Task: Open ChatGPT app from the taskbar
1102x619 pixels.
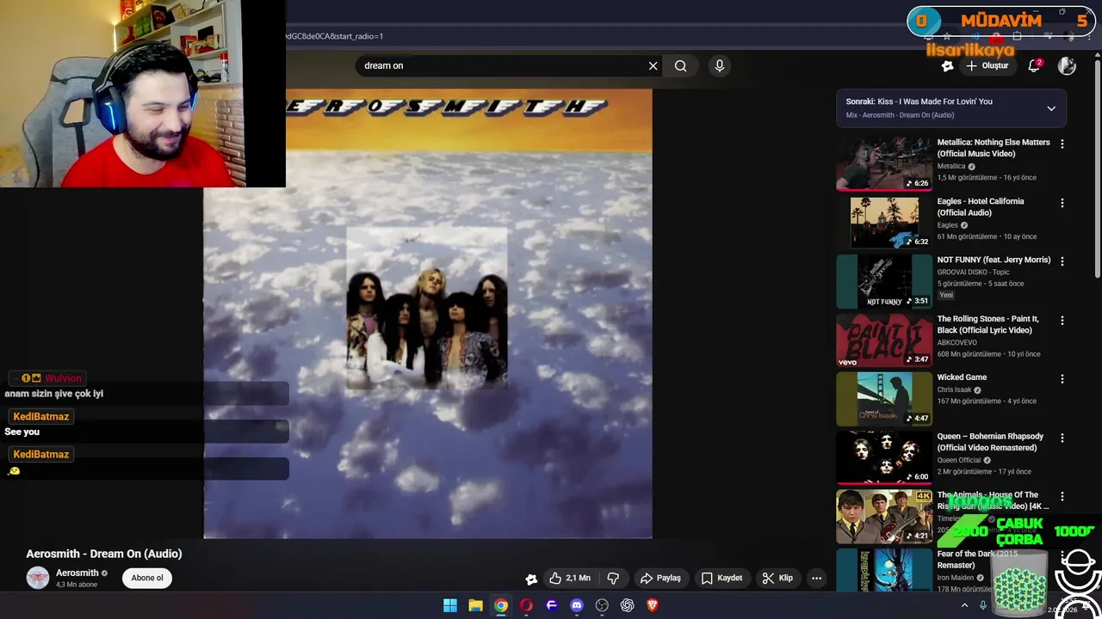Action: point(628,605)
